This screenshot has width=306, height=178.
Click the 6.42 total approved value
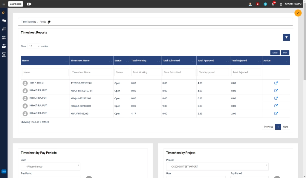click(200, 98)
